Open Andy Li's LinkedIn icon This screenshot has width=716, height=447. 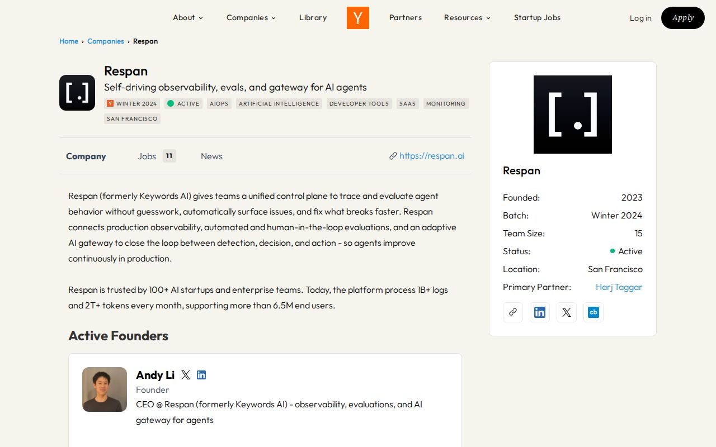(201, 375)
